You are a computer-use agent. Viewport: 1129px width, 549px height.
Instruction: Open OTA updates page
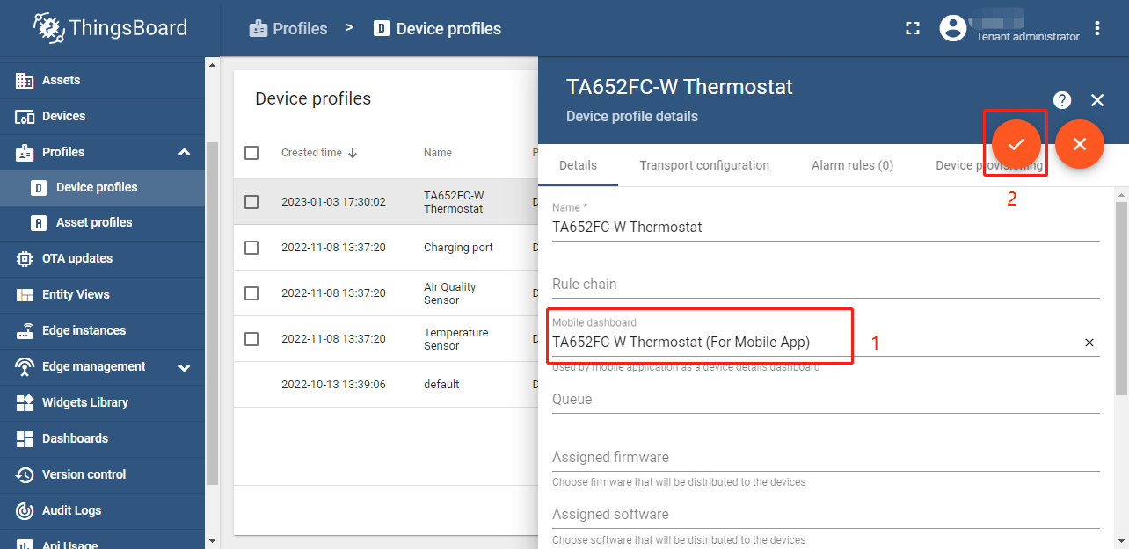pyautogui.click(x=102, y=258)
